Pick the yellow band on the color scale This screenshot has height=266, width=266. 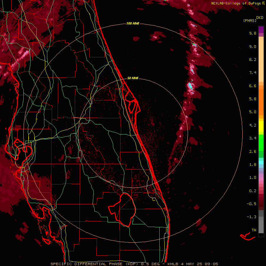[x=261, y=126]
